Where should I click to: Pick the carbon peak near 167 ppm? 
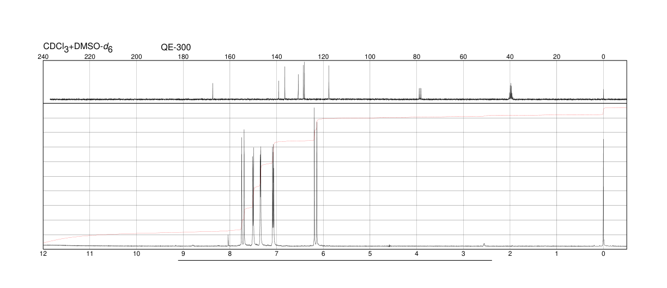[x=213, y=91]
